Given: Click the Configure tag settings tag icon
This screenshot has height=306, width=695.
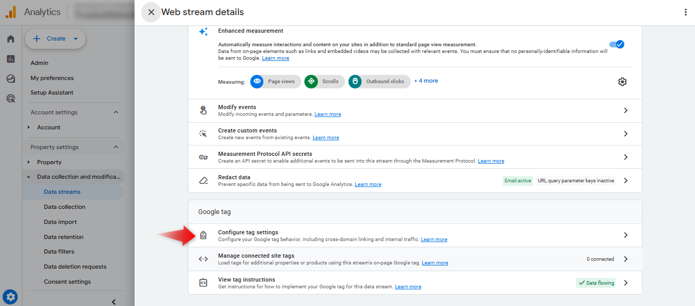Looking at the screenshot, I should click(203, 235).
